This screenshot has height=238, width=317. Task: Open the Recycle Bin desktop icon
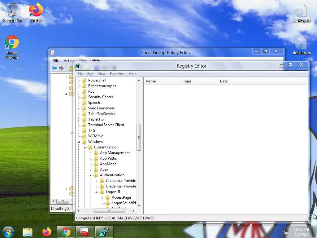[12, 12]
